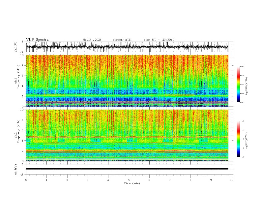Screen dimensions: 261x202
Task: Click tick label '7' on time axis
Action: tap(170, 180)
